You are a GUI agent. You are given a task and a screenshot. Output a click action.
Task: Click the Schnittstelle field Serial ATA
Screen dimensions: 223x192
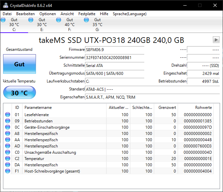[114, 66]
